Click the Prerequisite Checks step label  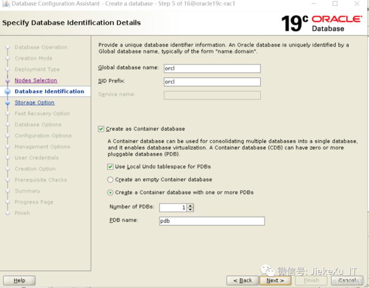click(x=41, y=180)
